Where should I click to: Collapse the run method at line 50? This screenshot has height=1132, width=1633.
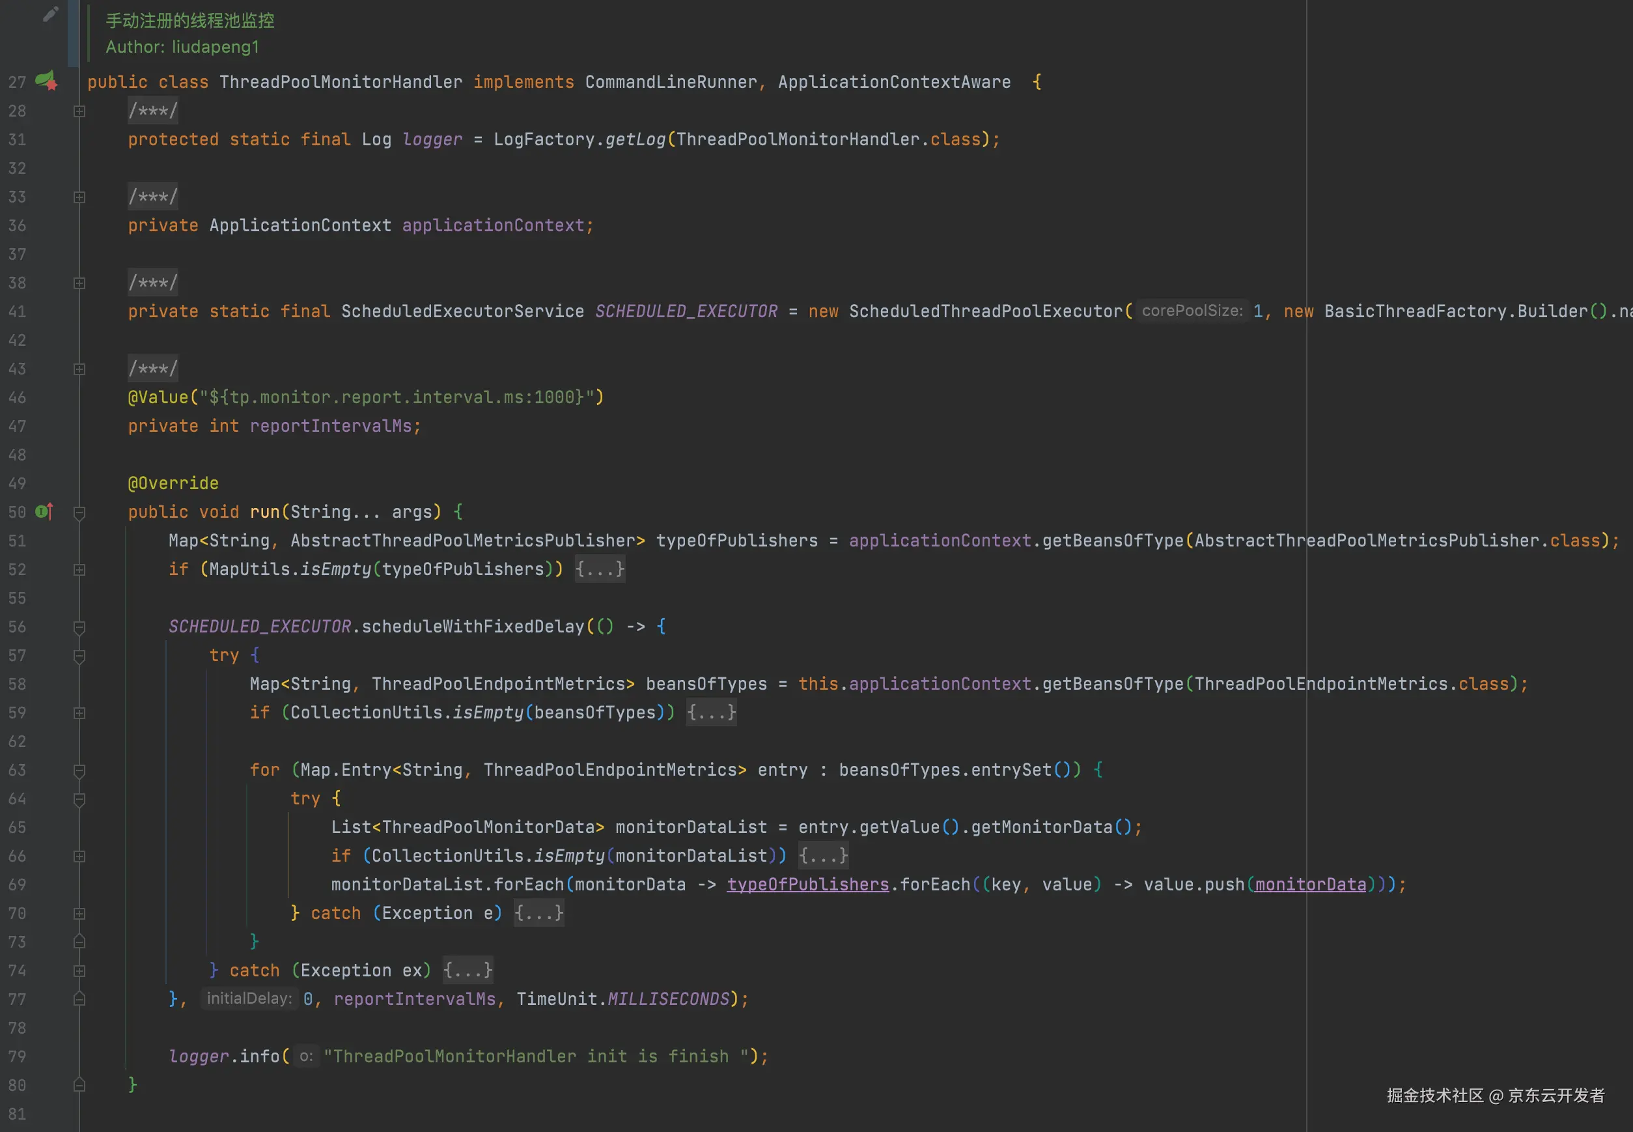point(79,512)
